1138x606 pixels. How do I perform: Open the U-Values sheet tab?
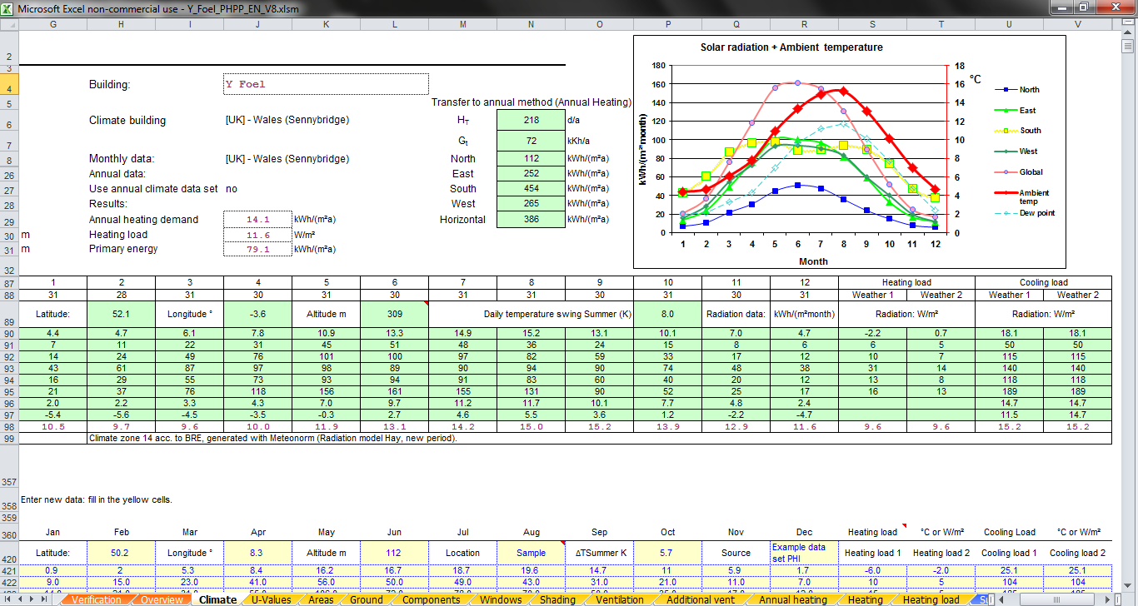(271, 599)
